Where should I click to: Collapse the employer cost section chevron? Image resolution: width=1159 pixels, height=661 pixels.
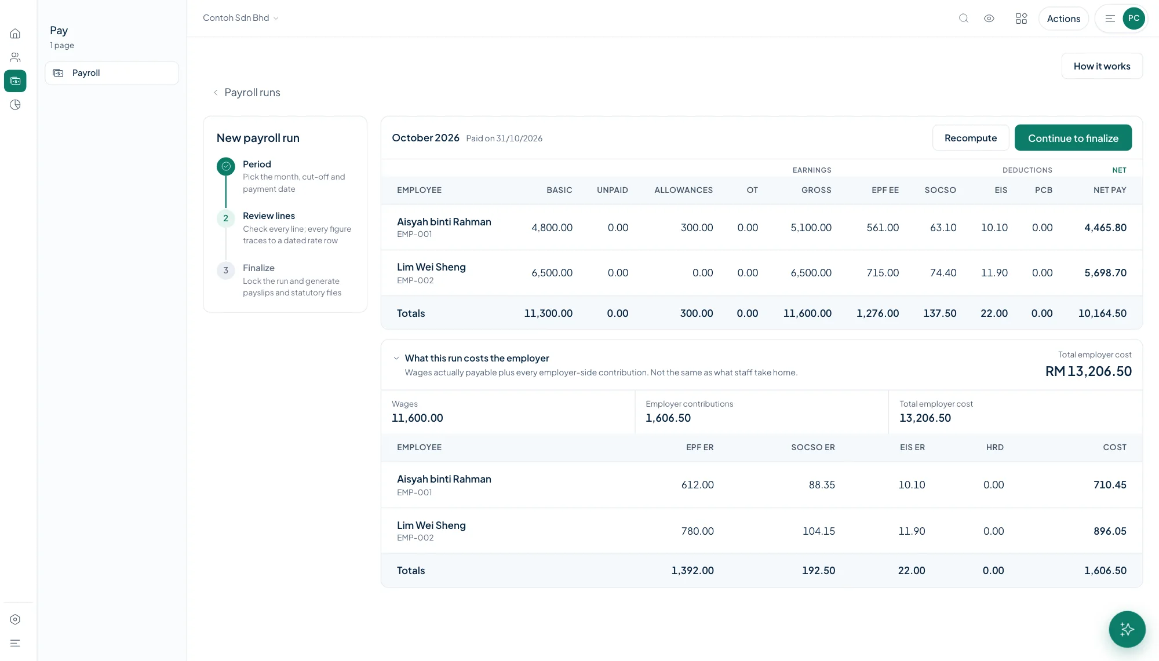(x=396, y=358)
